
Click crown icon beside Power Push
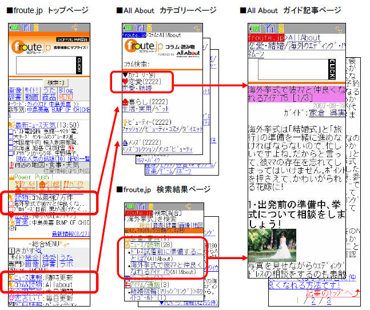click(11, 177)
